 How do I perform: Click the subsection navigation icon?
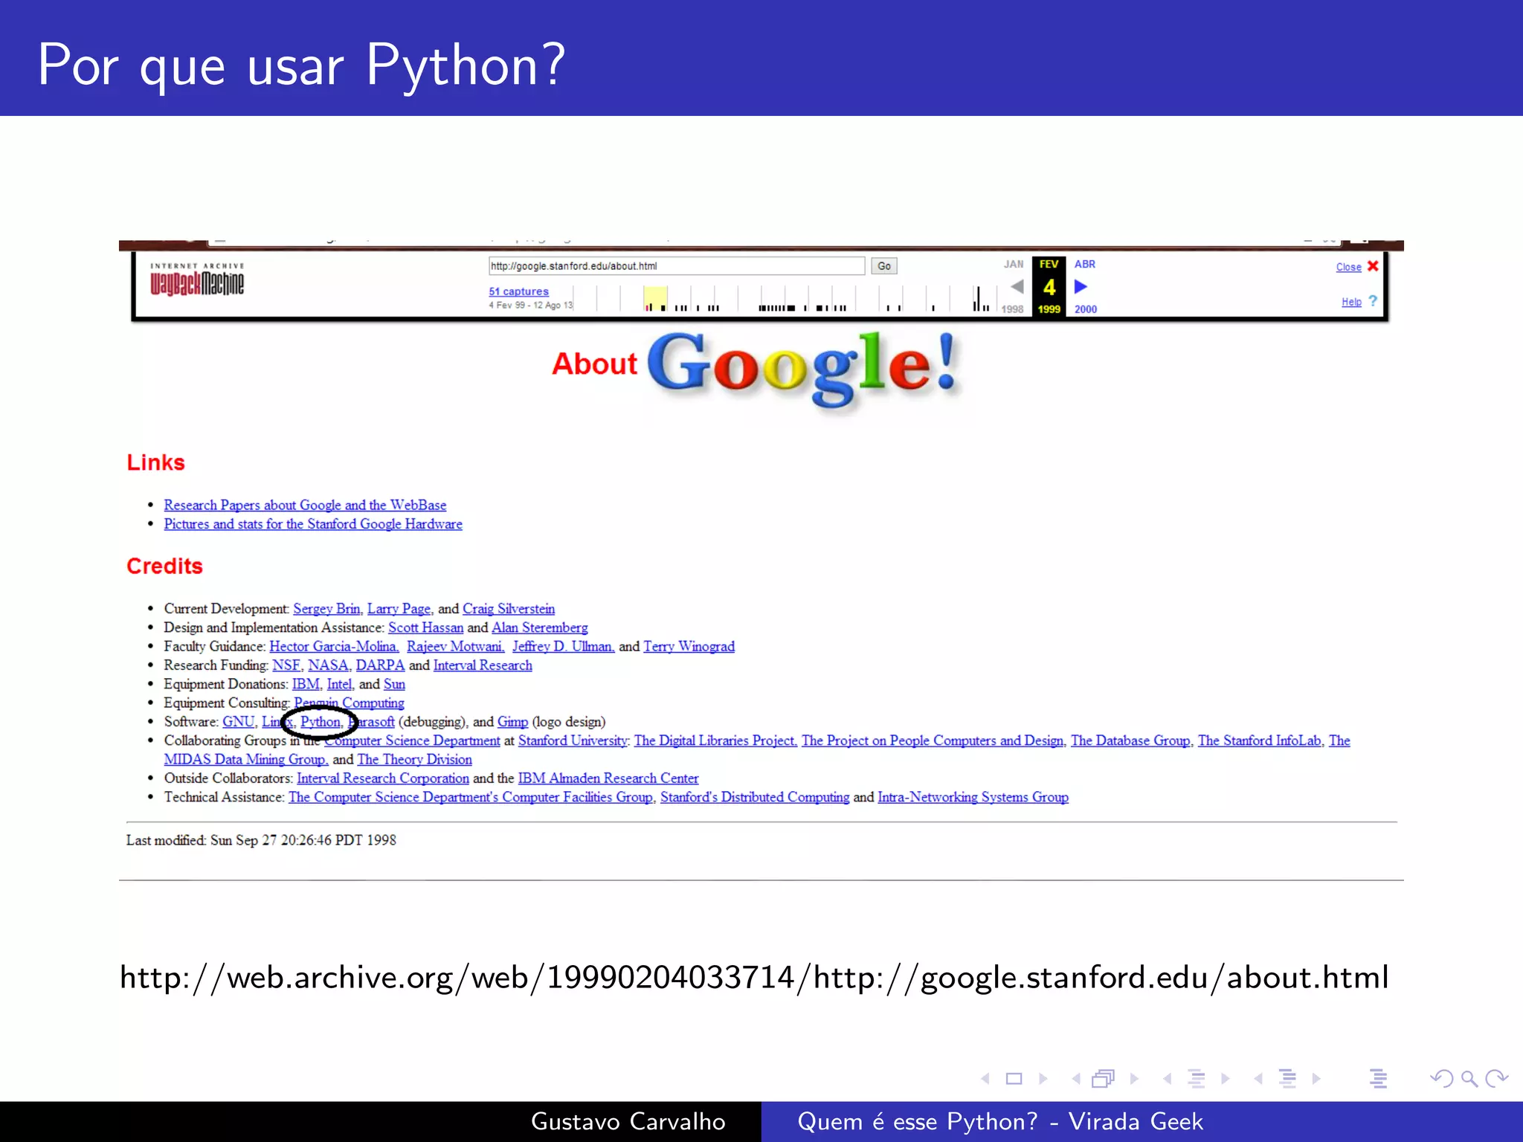point(1197,1078)
